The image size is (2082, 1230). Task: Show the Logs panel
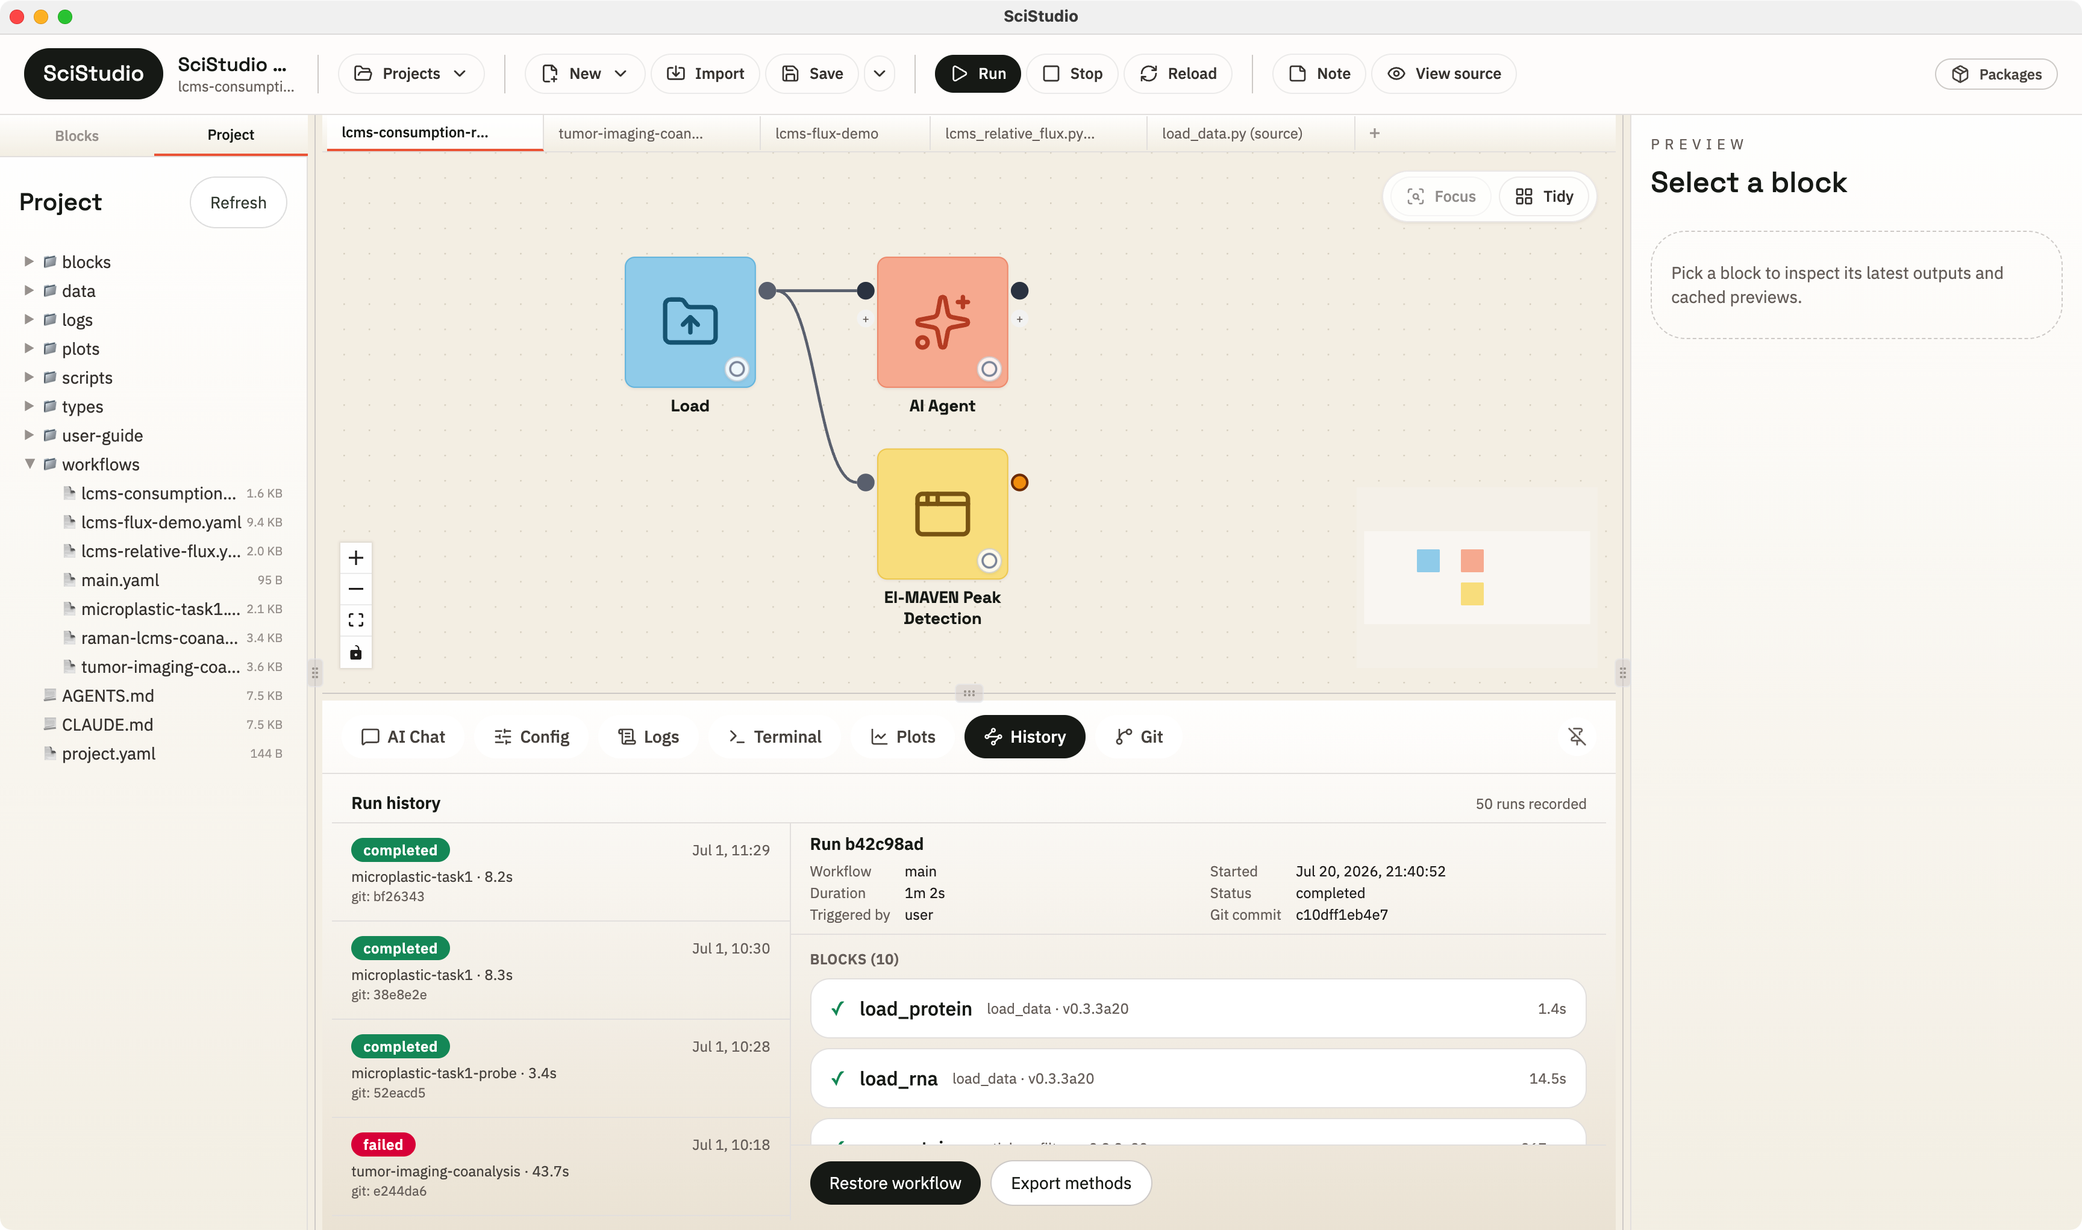(x=649, y=737)
